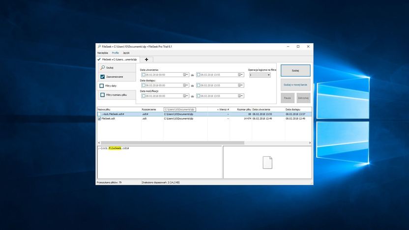Click file icon of .~lock.FileSeek.odt# row
Image resolution: width=409 pixels, height=230 pixels.
(99, 114)
